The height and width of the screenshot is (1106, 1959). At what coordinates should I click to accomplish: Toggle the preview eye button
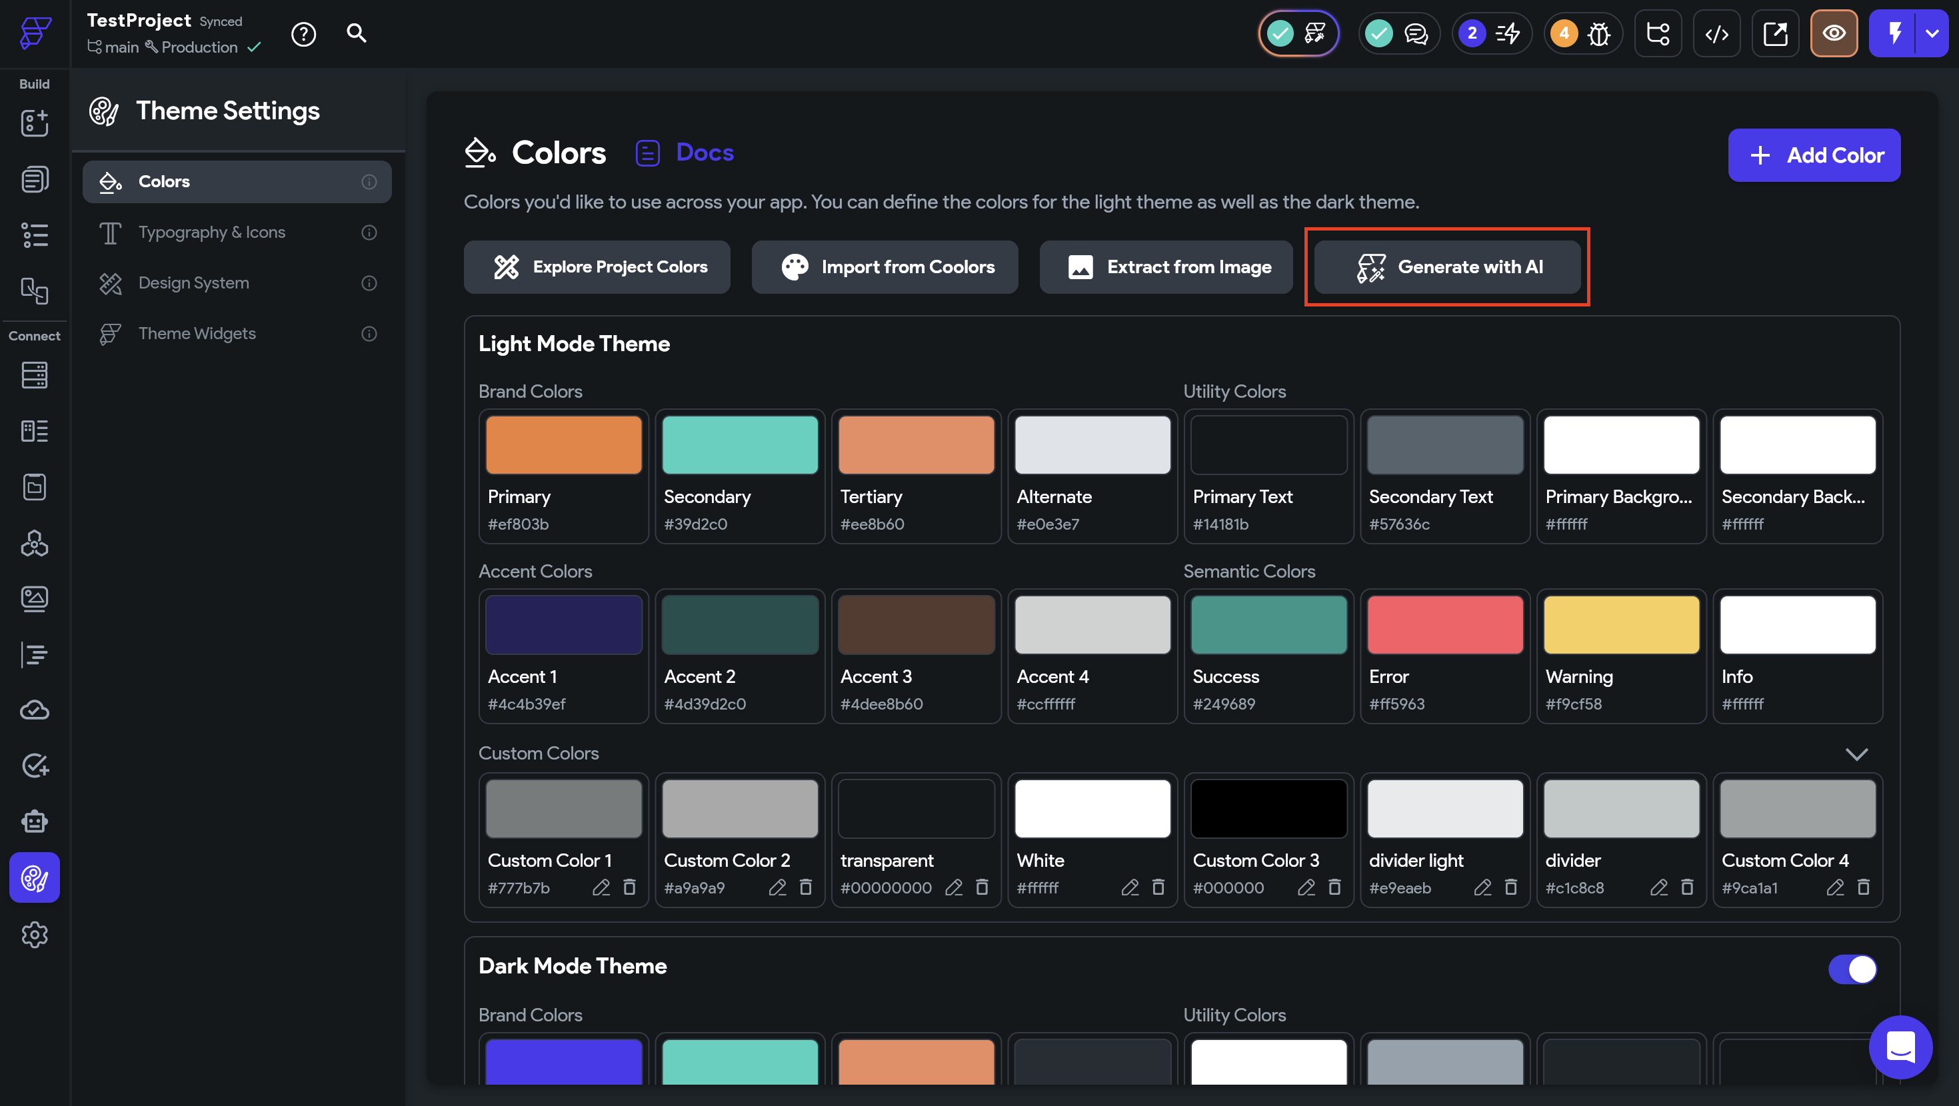(x=1834, y=33)
